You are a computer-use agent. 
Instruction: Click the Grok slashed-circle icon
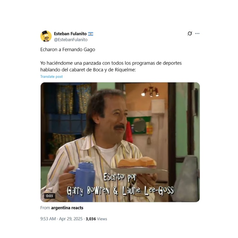189,33
